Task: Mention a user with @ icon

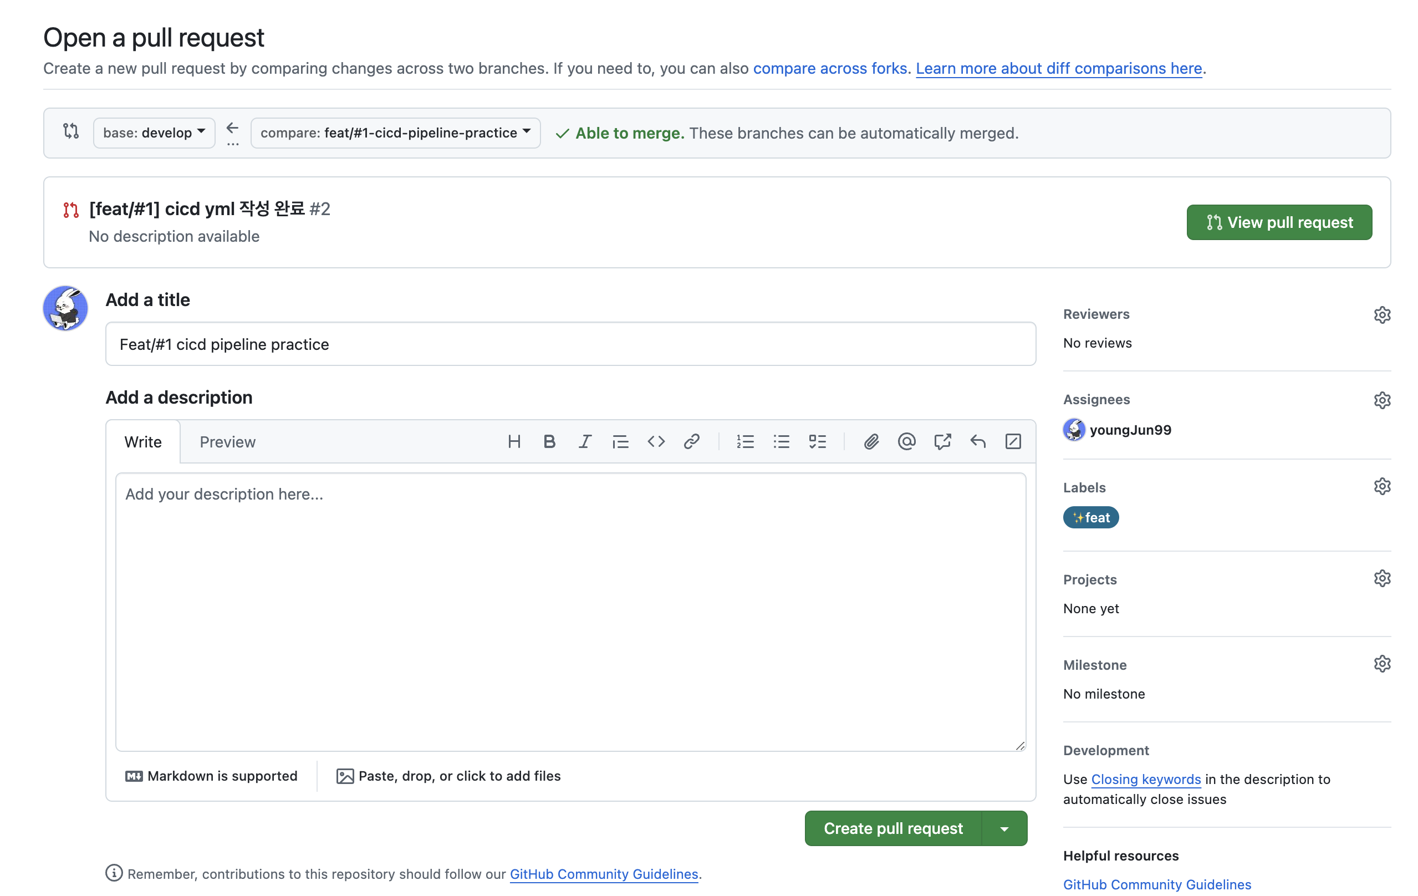Action: (906, 442)
